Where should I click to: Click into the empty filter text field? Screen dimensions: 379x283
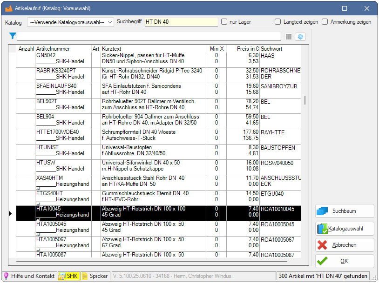[149, 36]
